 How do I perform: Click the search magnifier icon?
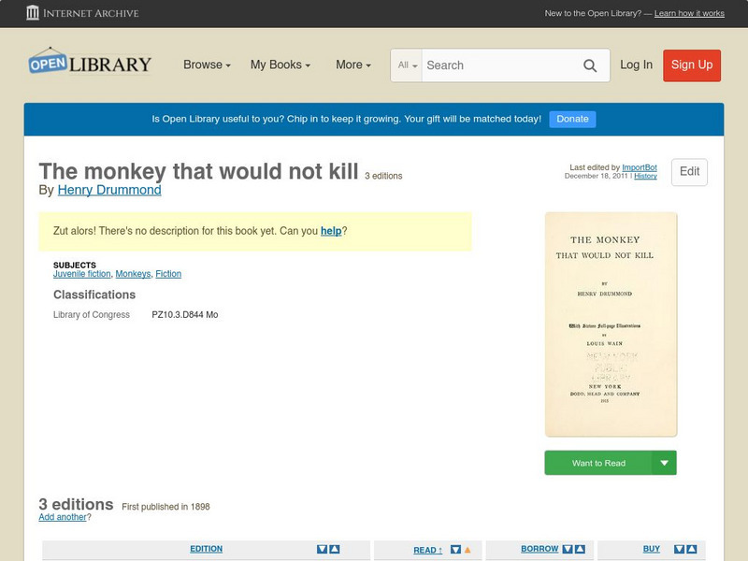(x=590, y=65)
